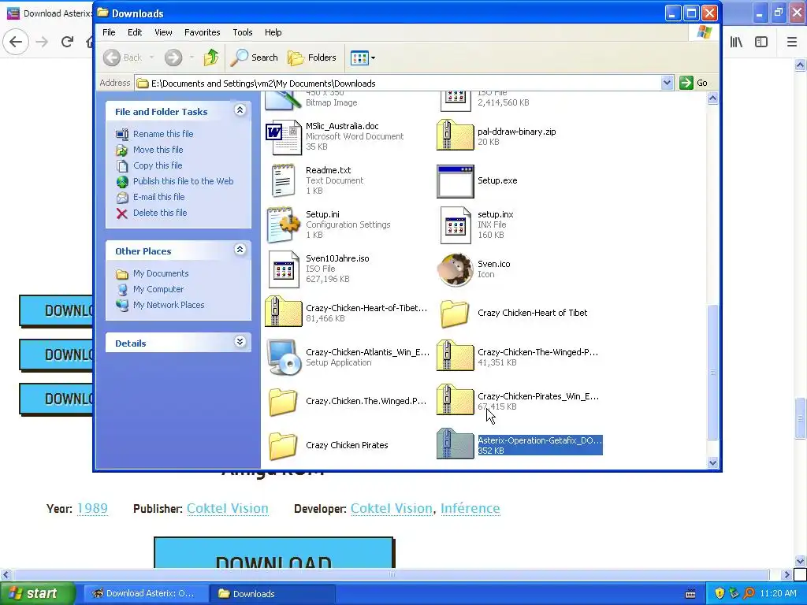Click the Coktel Vision publisher link

click(228, 508)
